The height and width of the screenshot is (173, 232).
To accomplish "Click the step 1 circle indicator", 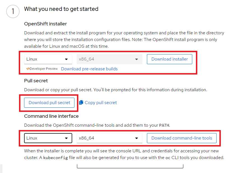I will tap(13, 11).
